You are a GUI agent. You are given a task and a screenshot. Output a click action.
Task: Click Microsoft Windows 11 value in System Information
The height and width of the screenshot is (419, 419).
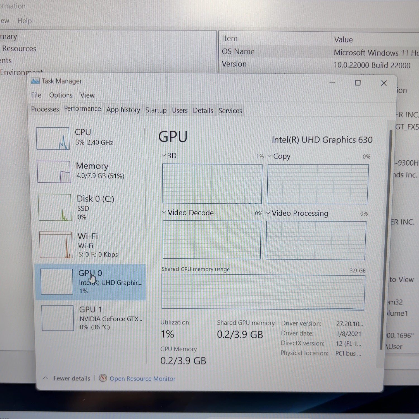point(376,53)
